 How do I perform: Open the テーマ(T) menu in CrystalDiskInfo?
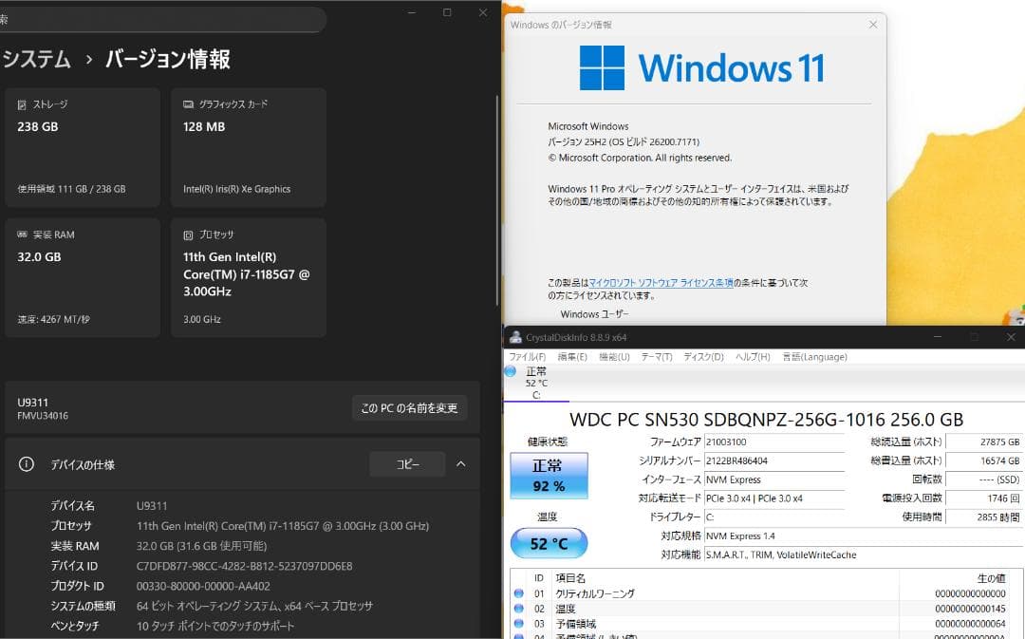point(657,356)
